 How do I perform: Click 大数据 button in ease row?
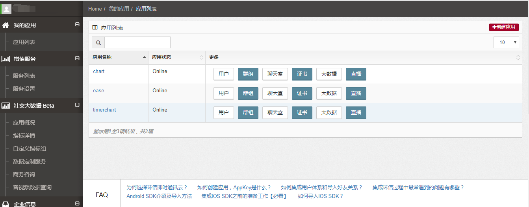(x=329, y=93)
